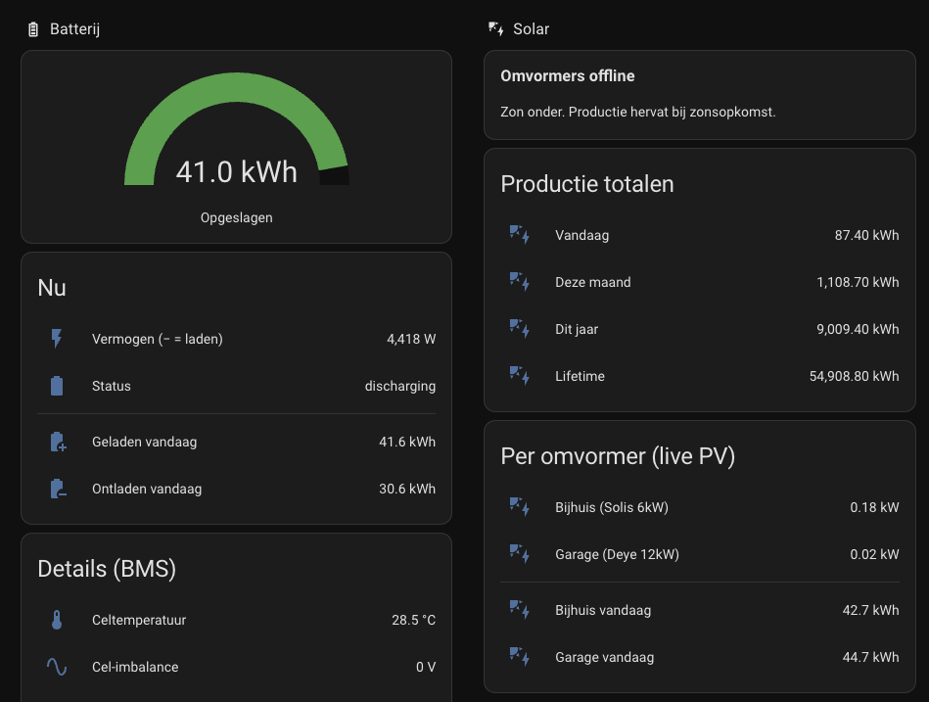Click the battery-plus icon for Geladen vandaag
Screen dimensions: 929x702
(58, 442)
